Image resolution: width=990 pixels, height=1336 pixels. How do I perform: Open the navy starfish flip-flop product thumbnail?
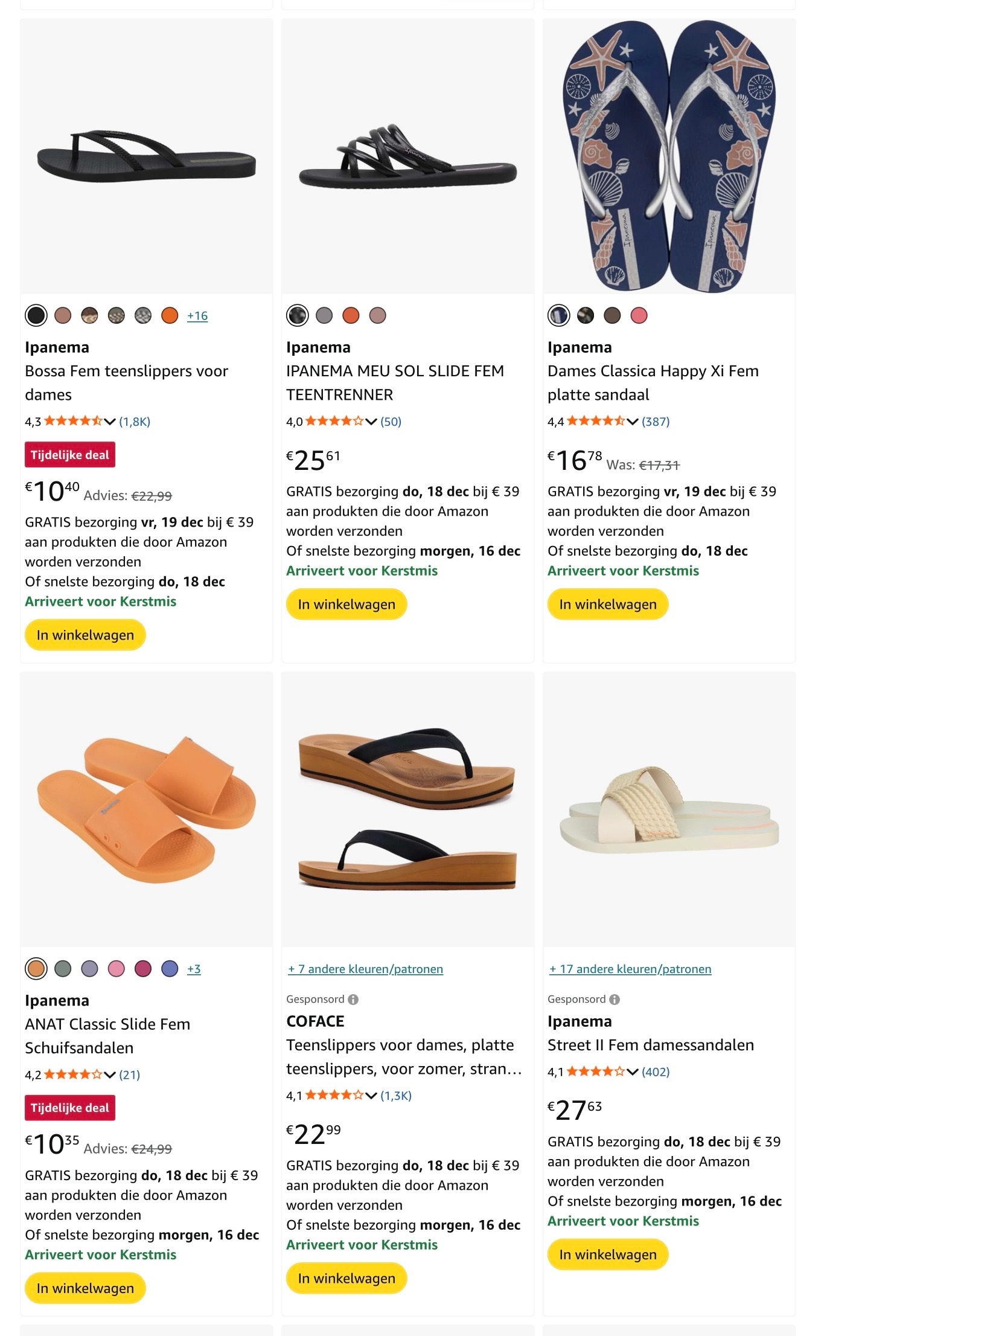click(669, 157)
